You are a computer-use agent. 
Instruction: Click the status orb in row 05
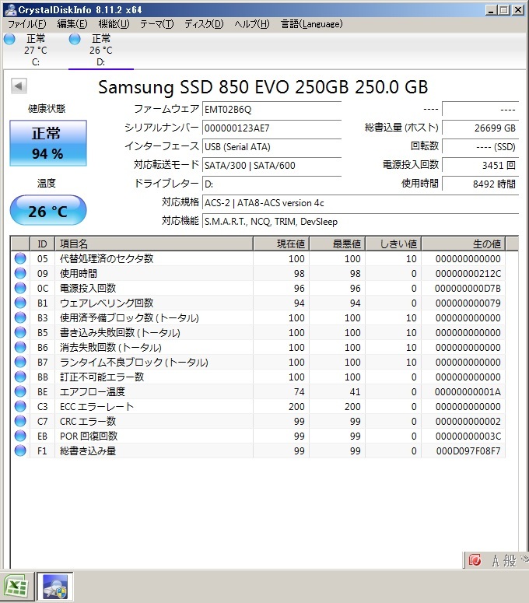tap(20, 258)
